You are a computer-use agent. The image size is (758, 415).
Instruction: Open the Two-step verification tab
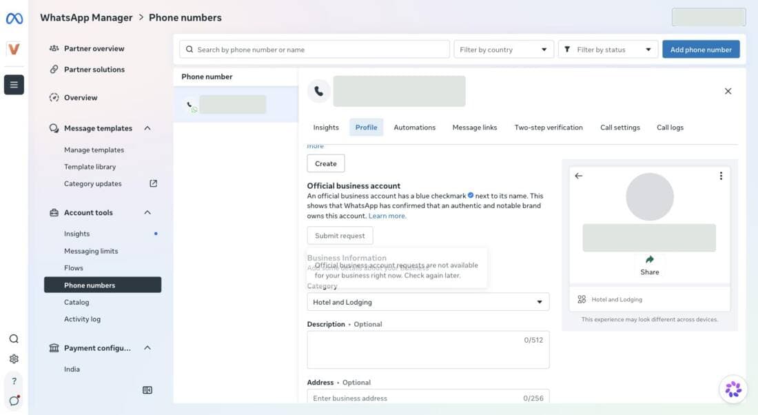tap(549, 128)
